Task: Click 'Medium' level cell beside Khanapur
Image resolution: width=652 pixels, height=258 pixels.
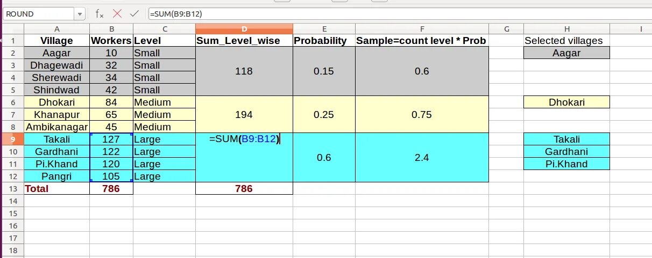Action: pyautogui.click(x=165, y=115)
